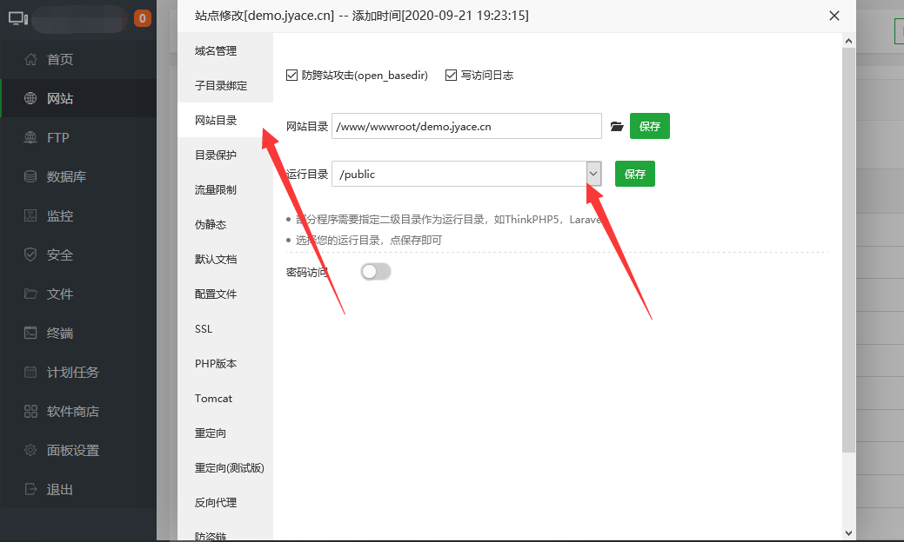Click the grid icon beside 软件商店
The width and height of the screenshot is (904, 542).
(x=30, y=412)
